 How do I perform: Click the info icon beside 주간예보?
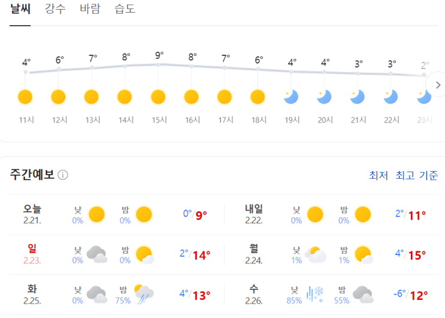click(x=63, y=175)
